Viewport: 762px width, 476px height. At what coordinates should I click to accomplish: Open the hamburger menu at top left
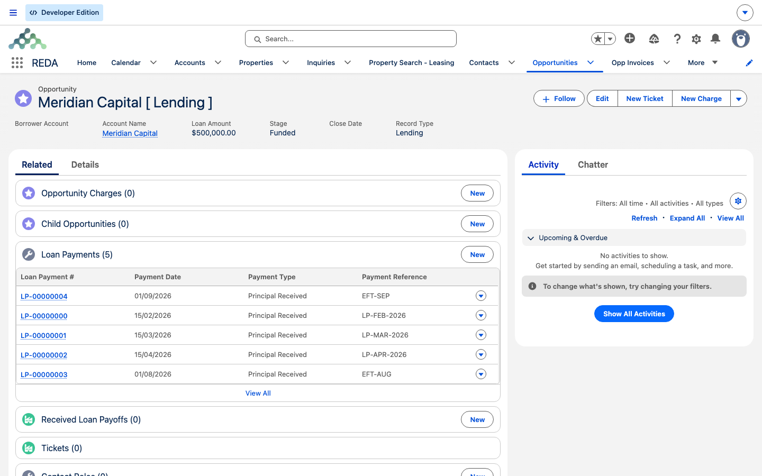click(x=13, y=13)
